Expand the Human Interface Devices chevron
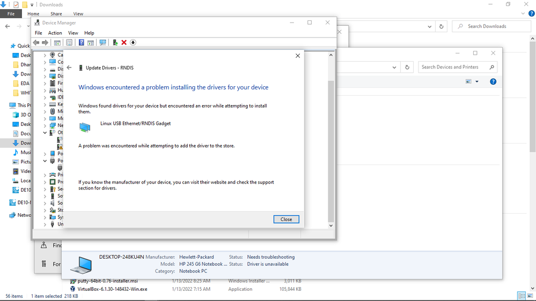 (x=45, y=90)
